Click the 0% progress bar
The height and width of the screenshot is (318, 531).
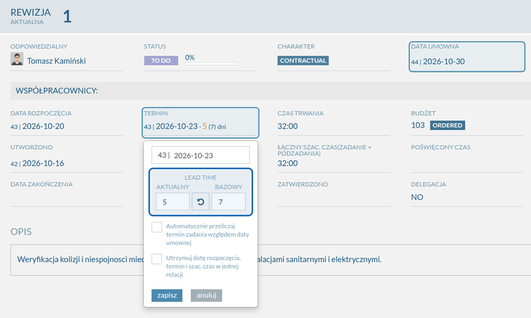pos(211,63)
